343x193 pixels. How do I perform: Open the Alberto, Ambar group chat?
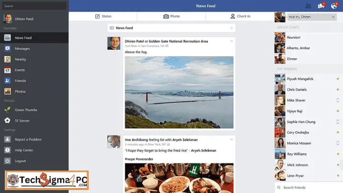tap(309, 48)
